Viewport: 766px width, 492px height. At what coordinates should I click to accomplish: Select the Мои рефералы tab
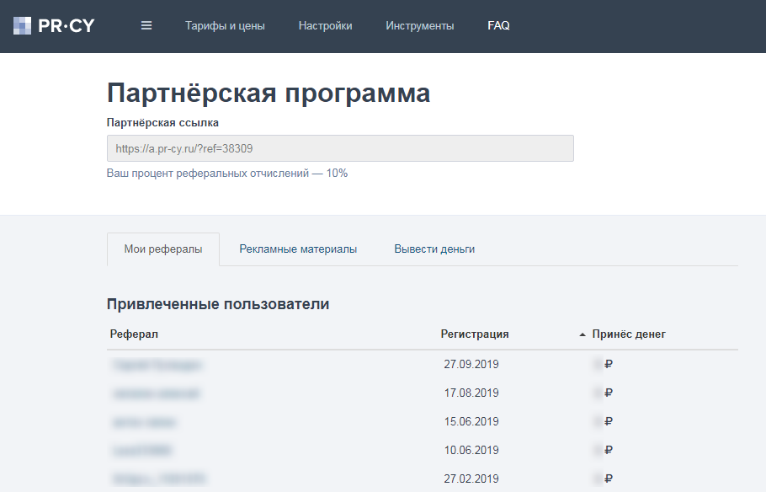[x=162, y=249]
